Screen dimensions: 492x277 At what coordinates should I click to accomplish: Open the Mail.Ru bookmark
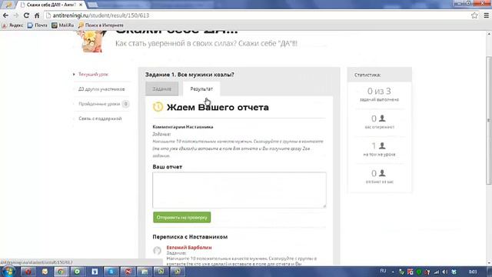tap(63, 25)
